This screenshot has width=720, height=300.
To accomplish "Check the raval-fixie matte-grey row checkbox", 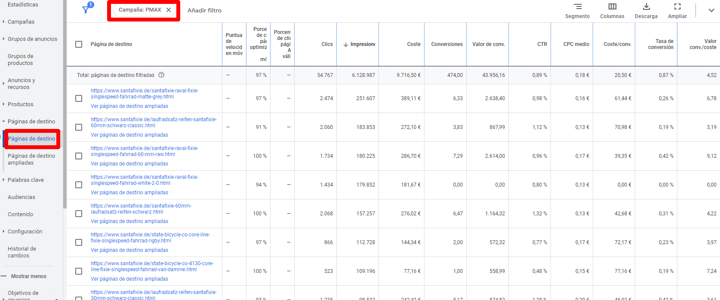I will (x=79, y=98).
